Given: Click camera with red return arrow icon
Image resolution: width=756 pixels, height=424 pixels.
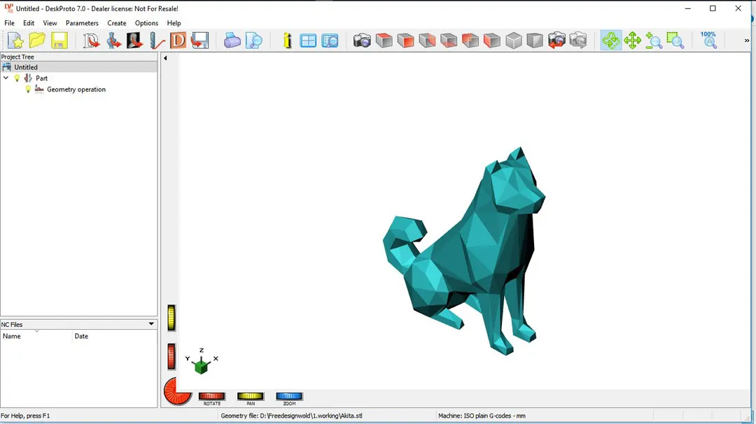Looking at the screenshot, I should [x=556, y=41].
